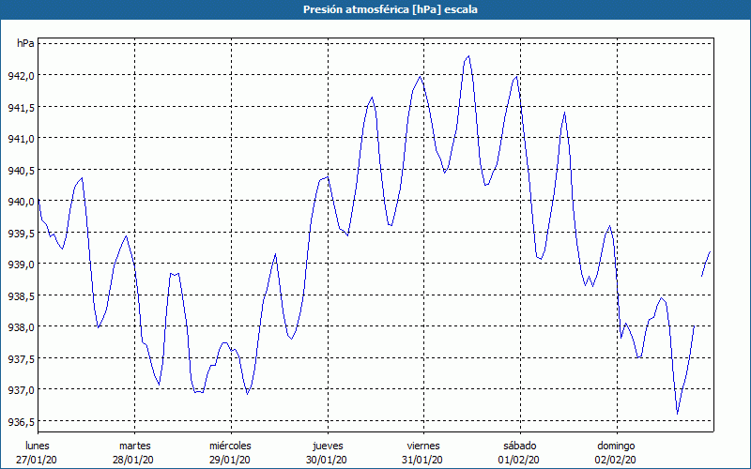Image resolution: width=751 pixels, height=469 pixels.
Task: Click the 938,0 pressure axis value
Action: point(22,326)
